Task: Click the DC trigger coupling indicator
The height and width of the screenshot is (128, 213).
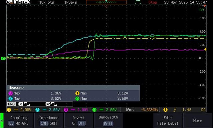Action: 203,110
